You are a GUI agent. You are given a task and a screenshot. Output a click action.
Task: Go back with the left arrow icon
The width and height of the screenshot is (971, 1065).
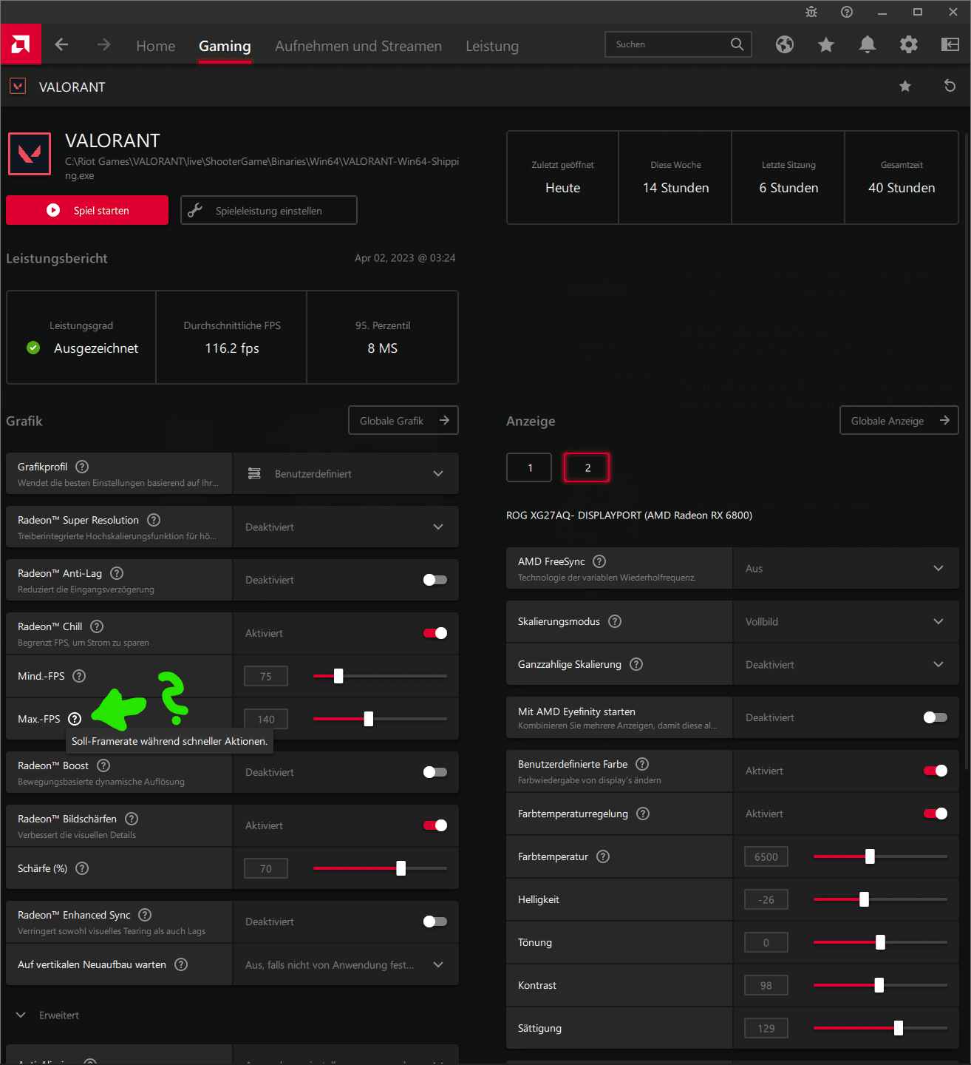click(x=61, y=45)
